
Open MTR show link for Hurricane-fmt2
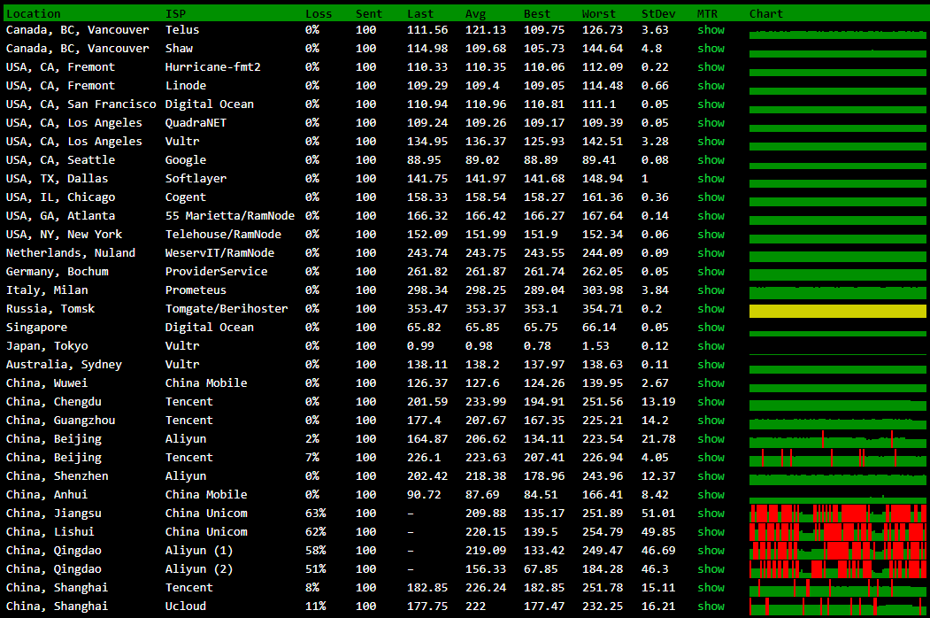click(711, 67)
